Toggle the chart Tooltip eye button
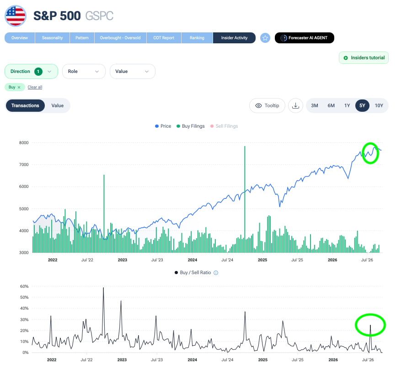Viewport: 396px width, 369px height. 267,106
